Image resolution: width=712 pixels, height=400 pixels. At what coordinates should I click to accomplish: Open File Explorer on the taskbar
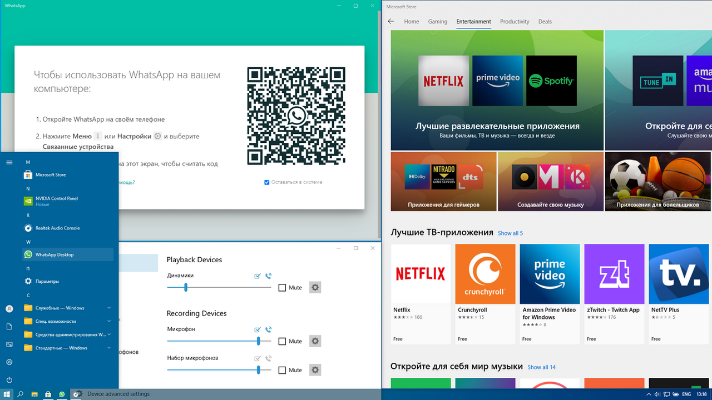pyautogui.click(x=34, y=394)
